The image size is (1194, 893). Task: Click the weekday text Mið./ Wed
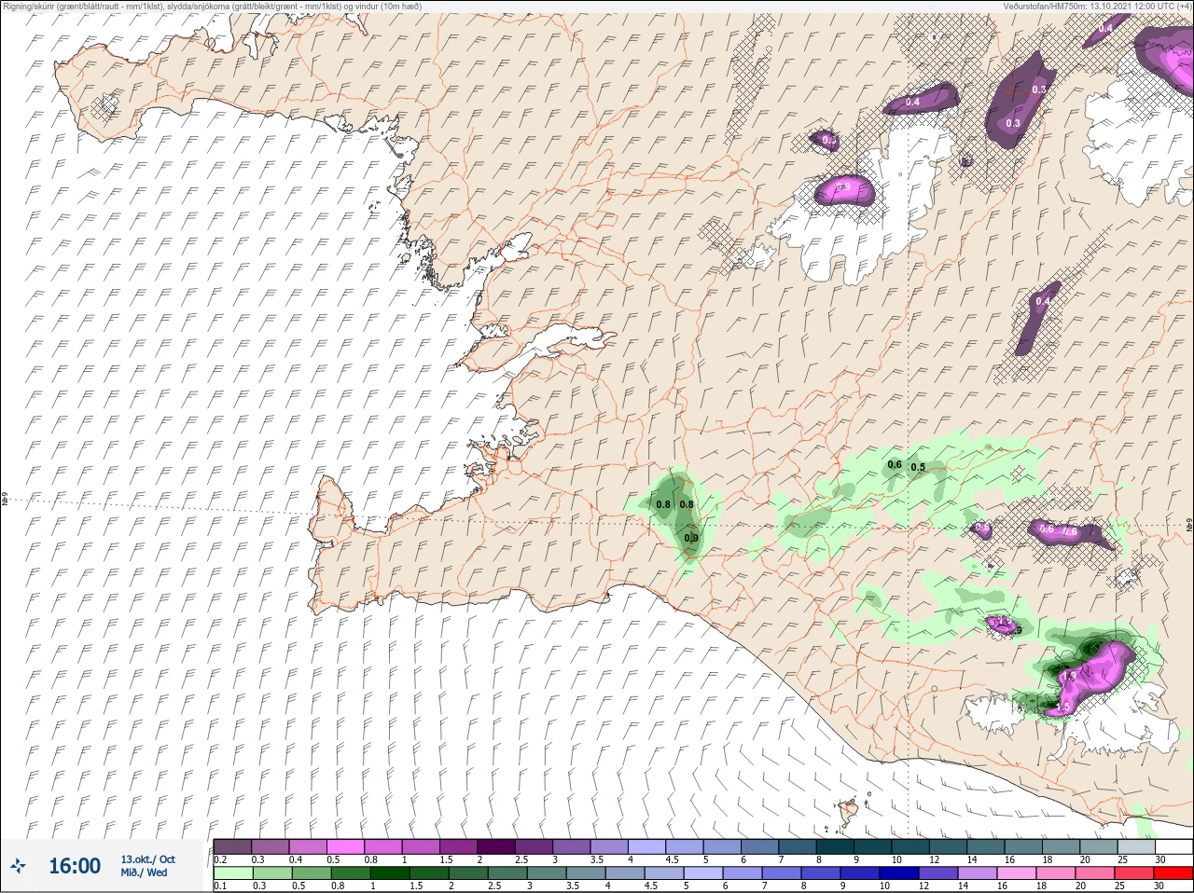[x=144, y=872]
